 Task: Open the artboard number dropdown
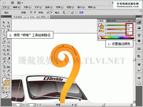(34, 105)
